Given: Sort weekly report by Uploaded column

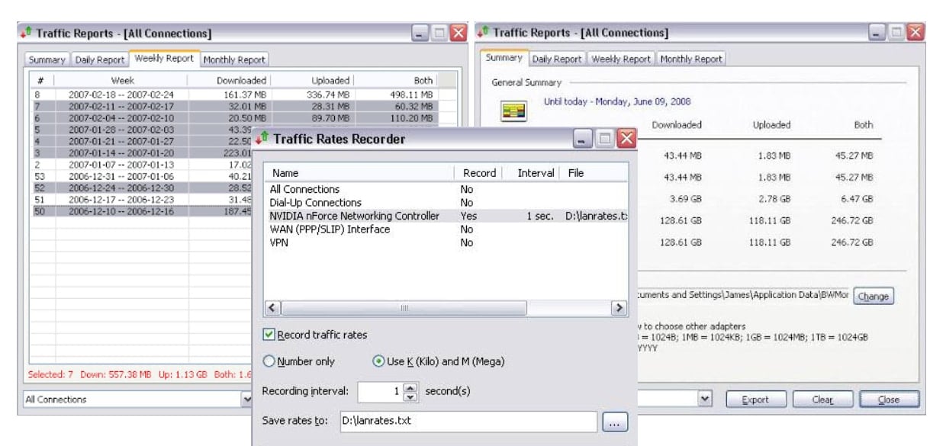Looking at the screenshot, I should (x=312, y=80).
